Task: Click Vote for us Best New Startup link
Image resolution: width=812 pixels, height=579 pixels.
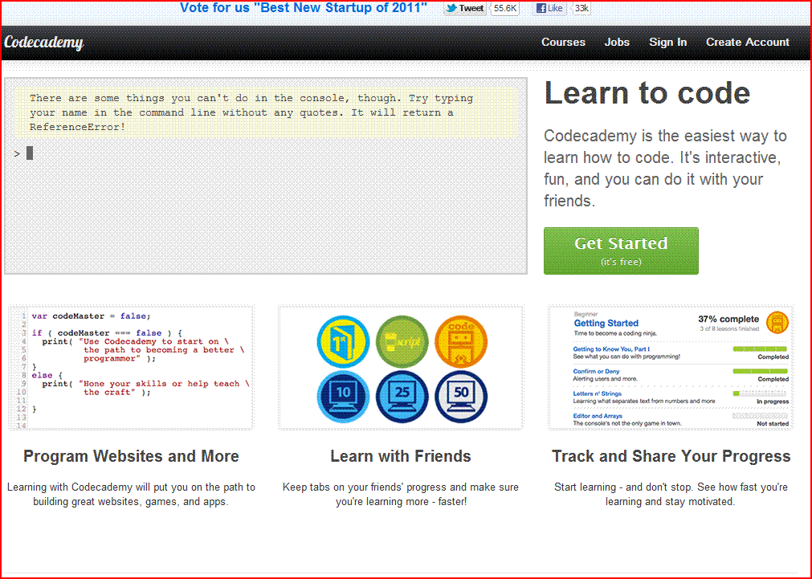Action: 304,8
